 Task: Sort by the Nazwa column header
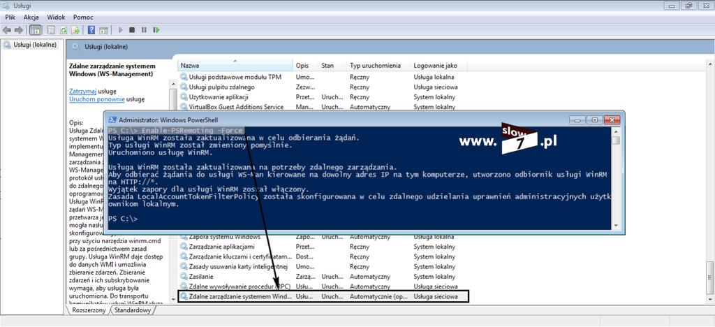235,66
